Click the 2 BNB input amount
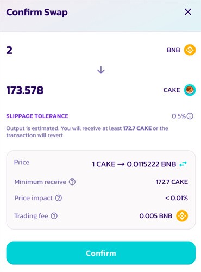201x272 pixels. [9, 50]
